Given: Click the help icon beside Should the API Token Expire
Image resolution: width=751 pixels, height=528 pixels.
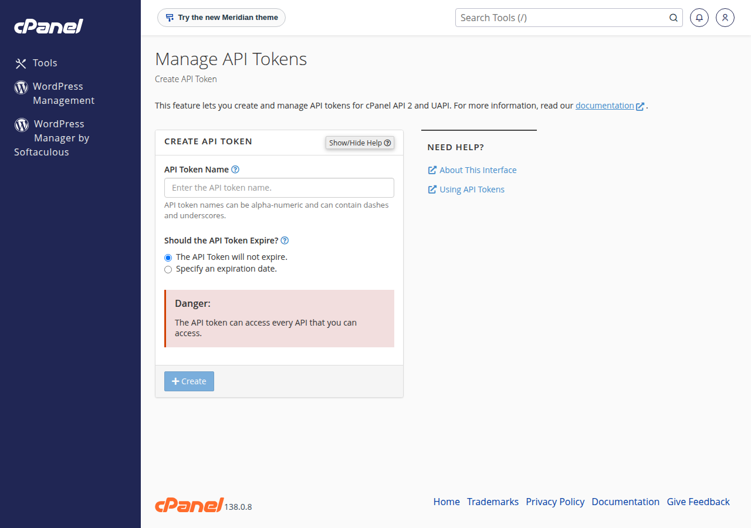Looking at the screenshot, I should (285, 241).
